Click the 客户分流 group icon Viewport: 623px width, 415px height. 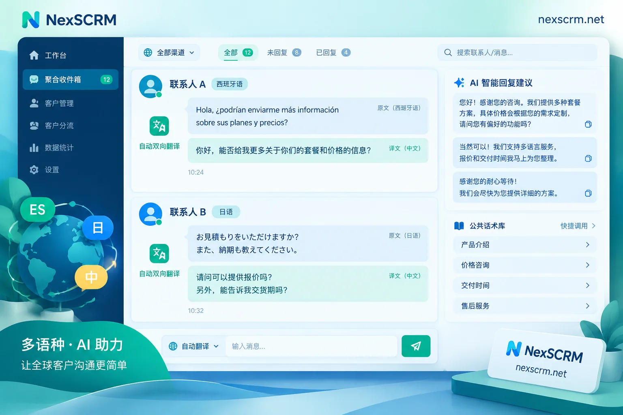pyautogui.click(x=34, y=126)
